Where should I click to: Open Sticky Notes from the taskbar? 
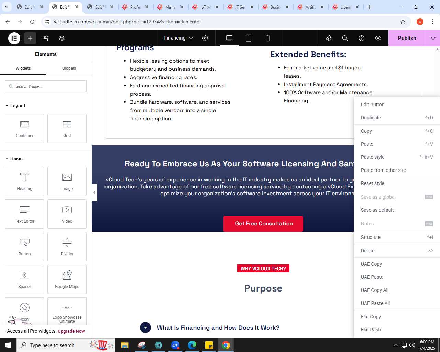209,345
